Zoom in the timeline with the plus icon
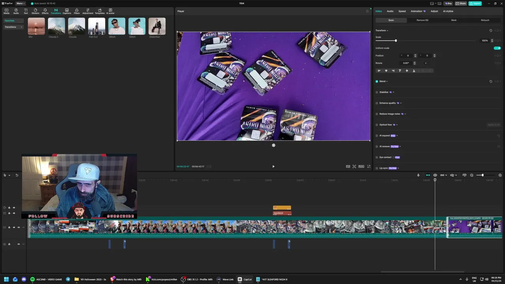Screen dimensions: 505x284 [500, 175]
